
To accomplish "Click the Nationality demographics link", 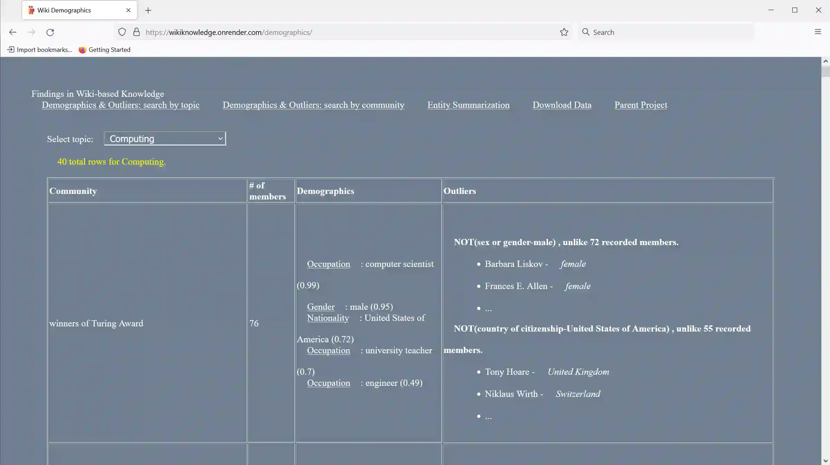I will 328,318.
